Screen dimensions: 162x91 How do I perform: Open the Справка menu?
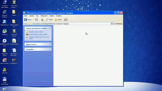coord(59,16)
